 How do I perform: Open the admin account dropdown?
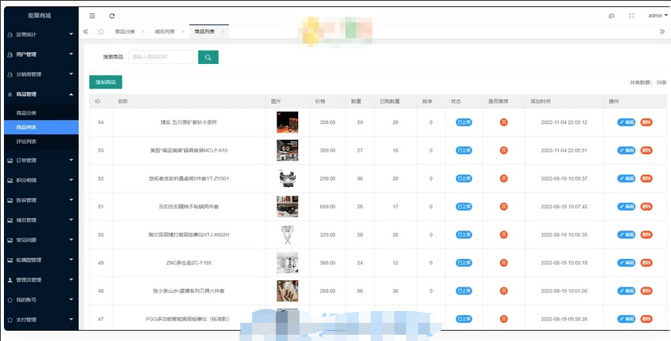pyautogui.click(x=658, y=16)
